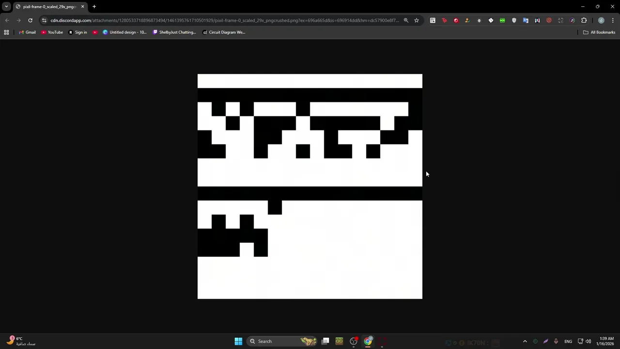This screenshot has width=620, height=349.
Task: Click the browser forward arrow
Action: point(18,20)
